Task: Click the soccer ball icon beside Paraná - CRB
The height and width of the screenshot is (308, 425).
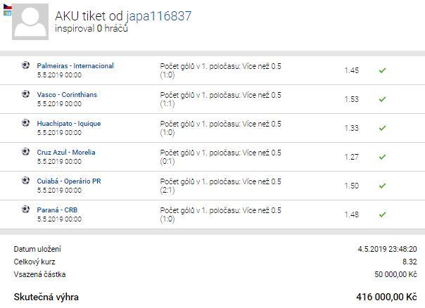Action: point(25,210)
